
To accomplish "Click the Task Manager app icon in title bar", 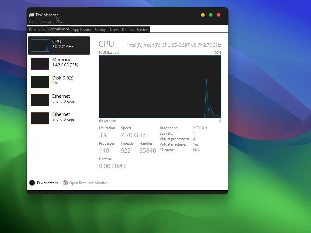I will 32,15.
